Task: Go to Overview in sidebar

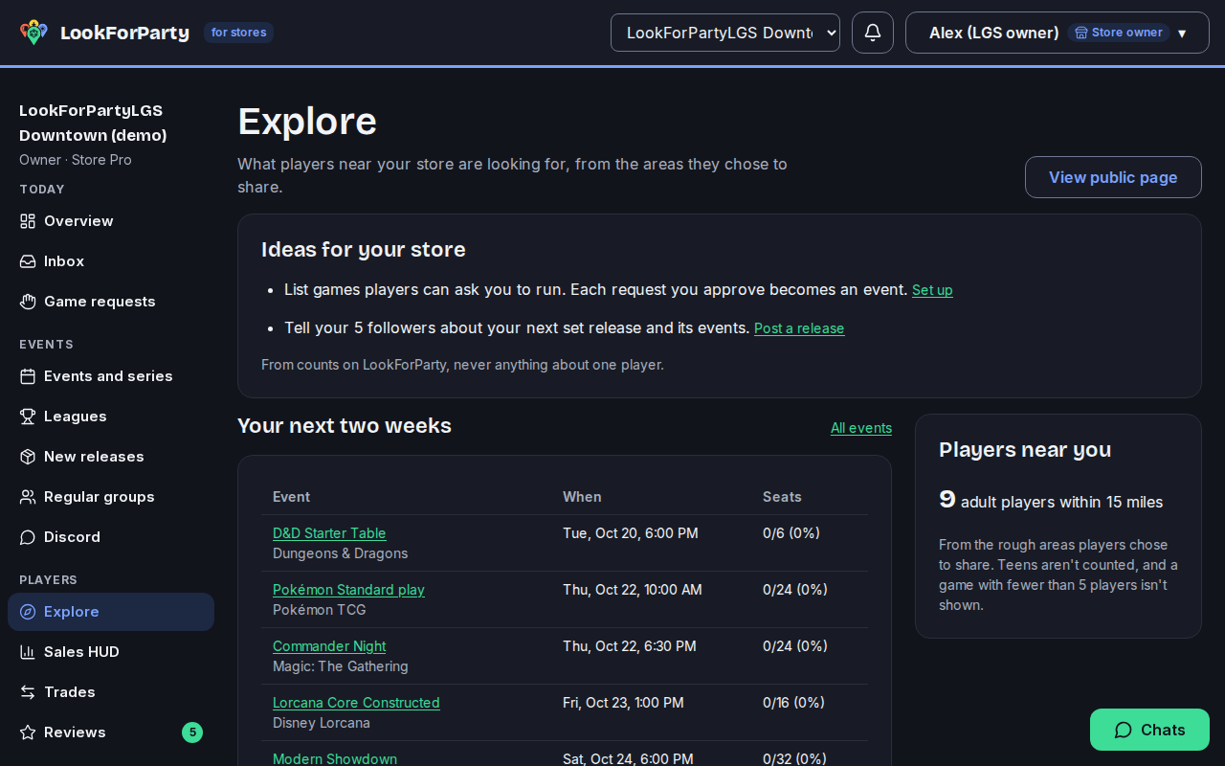Action: (111, 221)
